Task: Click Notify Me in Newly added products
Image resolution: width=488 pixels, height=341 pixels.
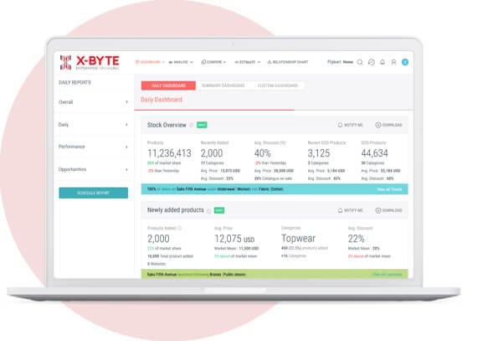Action: tap(351, 210)
